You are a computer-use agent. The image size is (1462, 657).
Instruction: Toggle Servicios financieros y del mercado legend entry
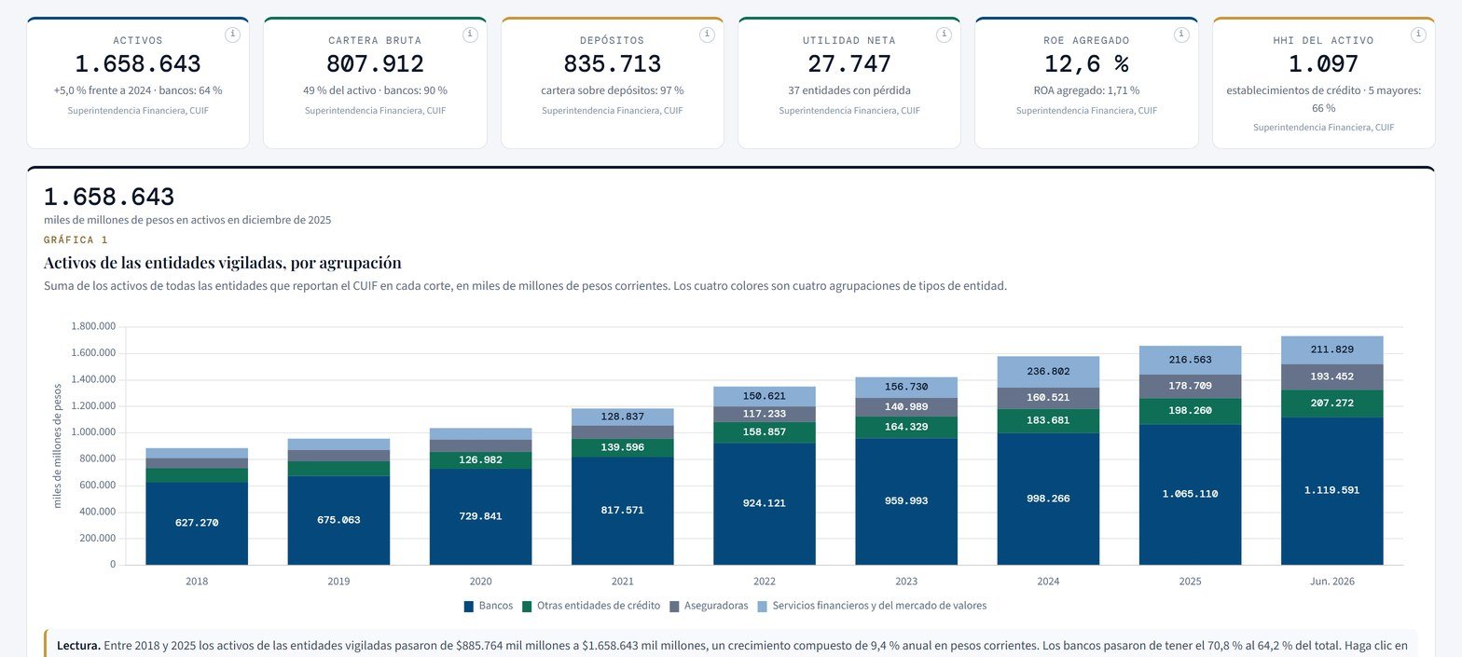click(x=871, y=606)
